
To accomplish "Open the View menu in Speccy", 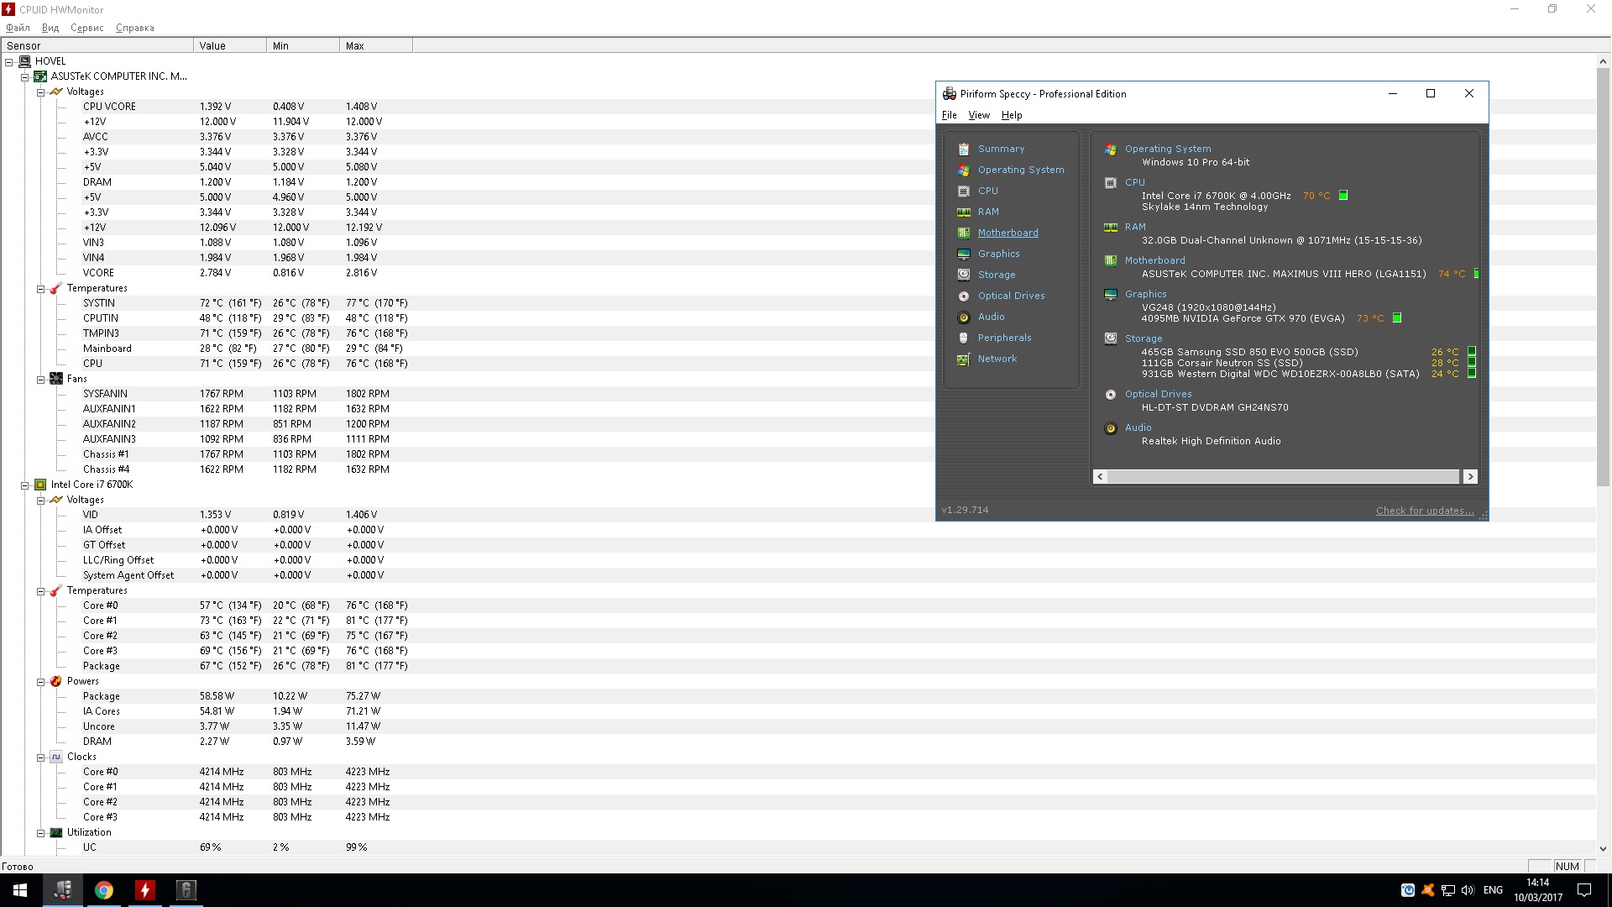I will tap(979, 115).
